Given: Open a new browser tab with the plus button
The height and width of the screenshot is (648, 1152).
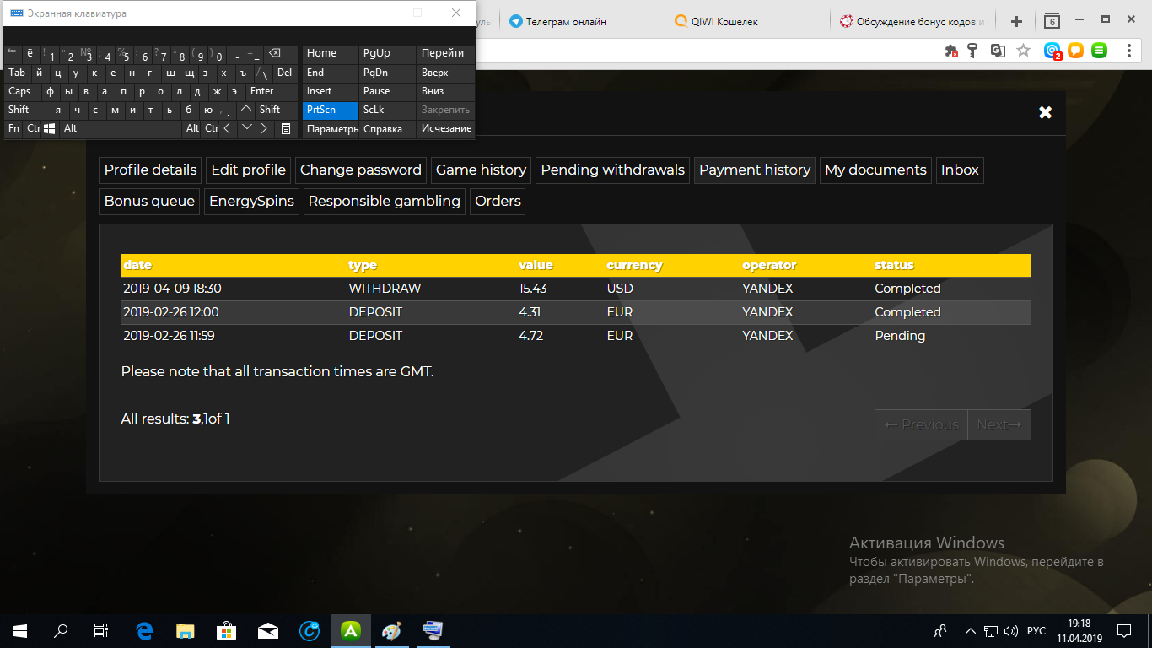Looking at the screenshot, I should [1017, 21].
